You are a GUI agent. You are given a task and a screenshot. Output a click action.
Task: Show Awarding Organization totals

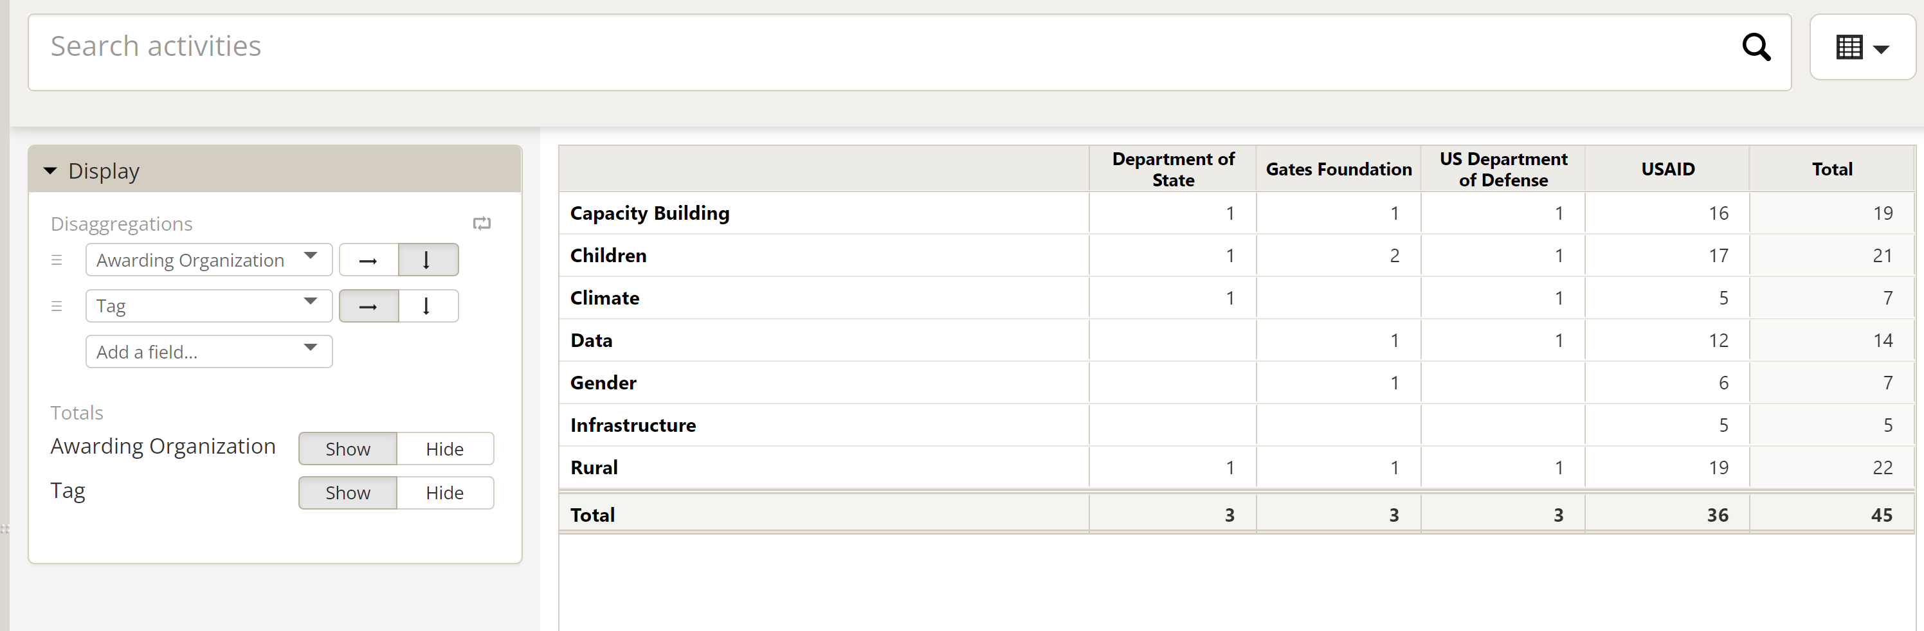pyautogui.click(x=347, y=449)
